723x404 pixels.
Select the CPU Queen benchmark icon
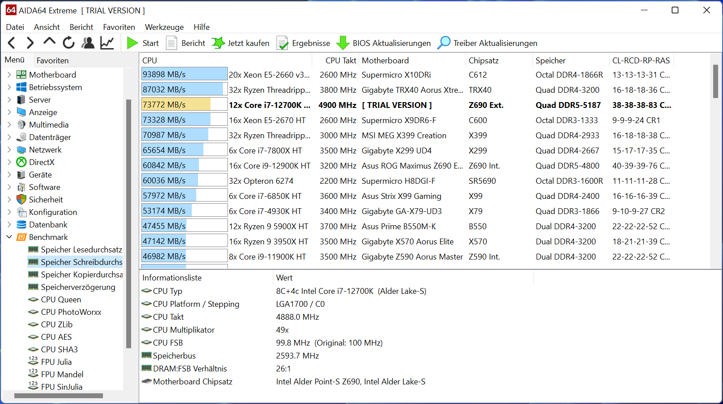pyautogui.click(x=33, y=299)
